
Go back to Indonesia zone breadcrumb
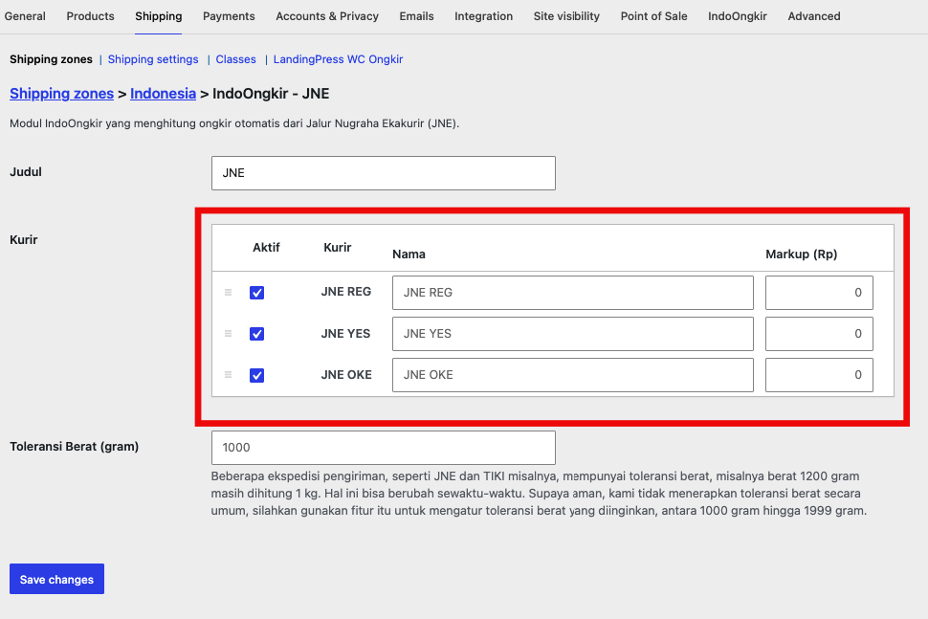(x=163, y=94)
